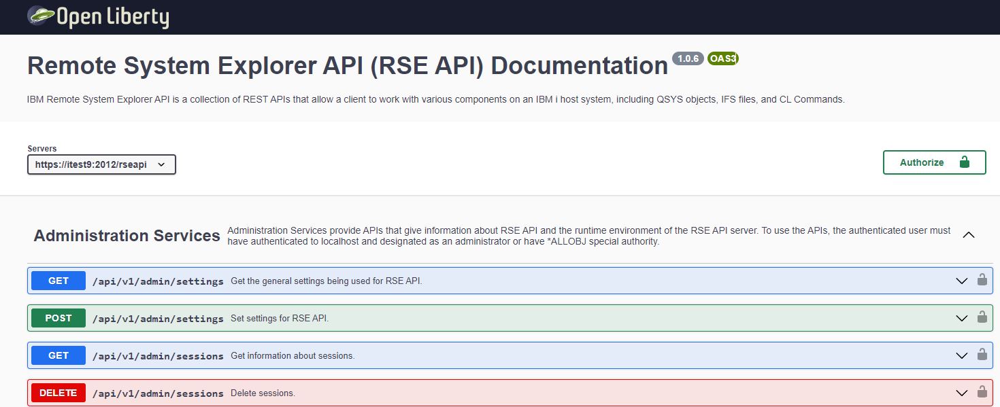This screenshot has width=1000, height=407.
Task: Click the lock icon on DELETE admin/sessions
Action: point(982,392)
